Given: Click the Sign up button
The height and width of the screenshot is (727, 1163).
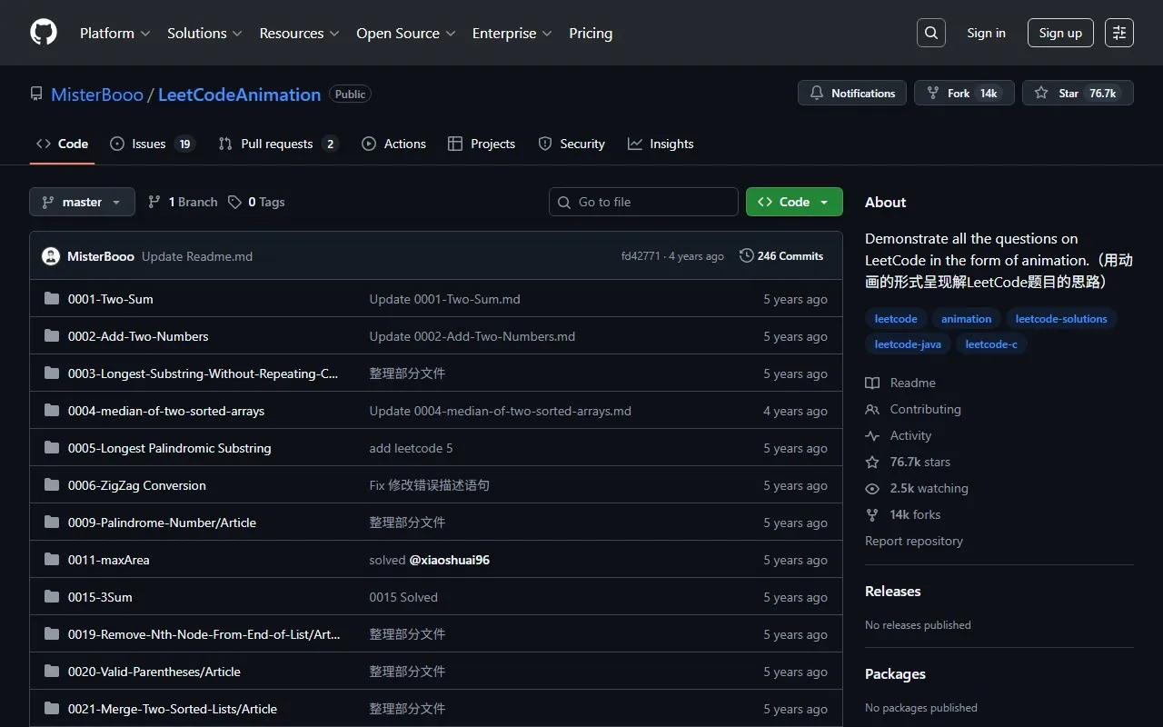Looking at the screenshot, I should (1060, 33).
